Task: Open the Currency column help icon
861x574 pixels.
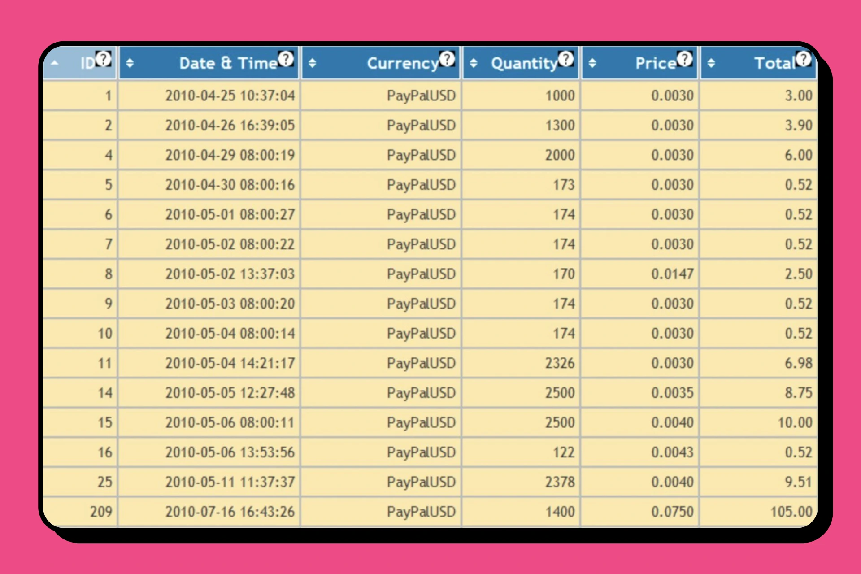Action: click(447, 59)
